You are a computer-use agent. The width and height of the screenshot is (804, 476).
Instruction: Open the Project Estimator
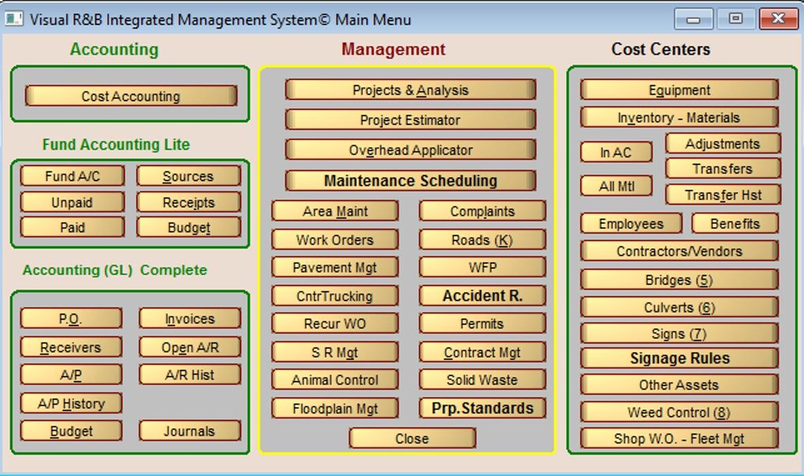410,120
